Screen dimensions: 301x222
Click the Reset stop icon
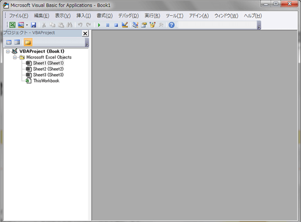(116, 25)
